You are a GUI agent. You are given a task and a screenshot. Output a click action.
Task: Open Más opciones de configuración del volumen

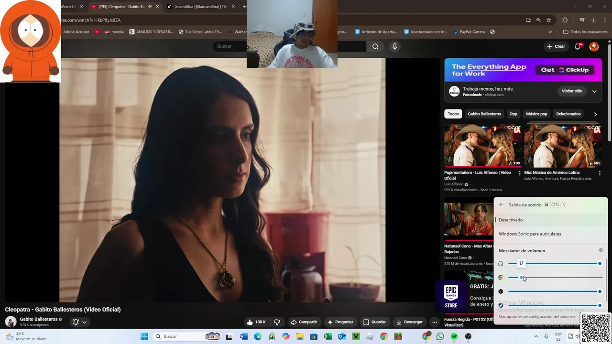[536, 317]
